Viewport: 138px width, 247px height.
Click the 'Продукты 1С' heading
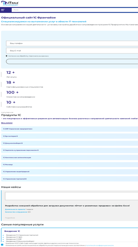(x=11, y=115)
